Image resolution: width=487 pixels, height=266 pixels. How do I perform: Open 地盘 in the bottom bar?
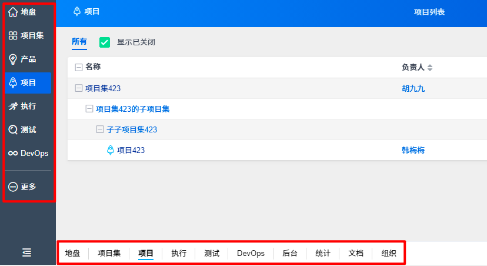[72, 253]
